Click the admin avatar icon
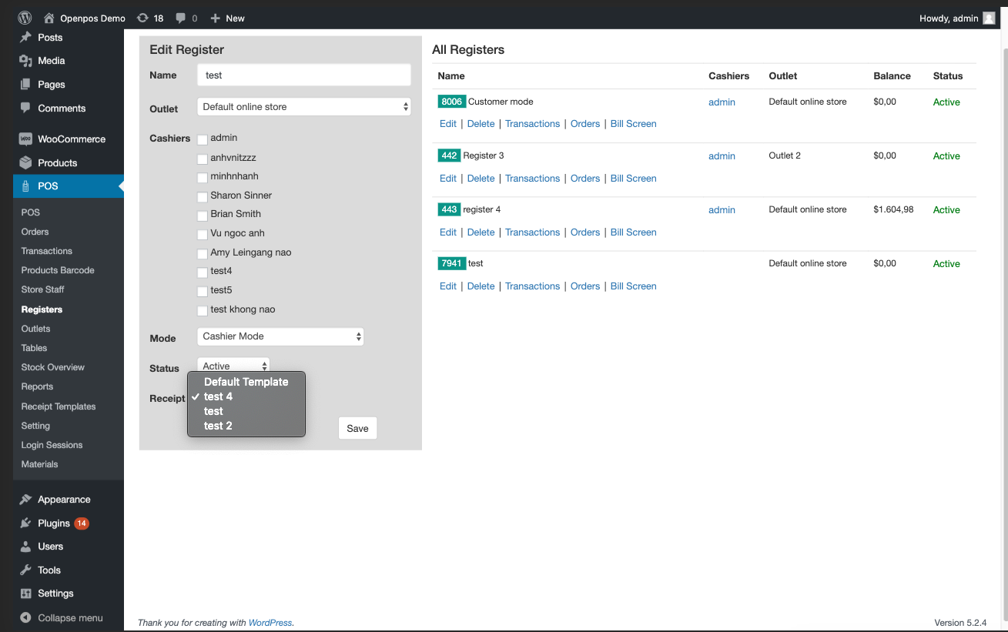Viewport: 1008px width, 632px height. click(990, 18)
